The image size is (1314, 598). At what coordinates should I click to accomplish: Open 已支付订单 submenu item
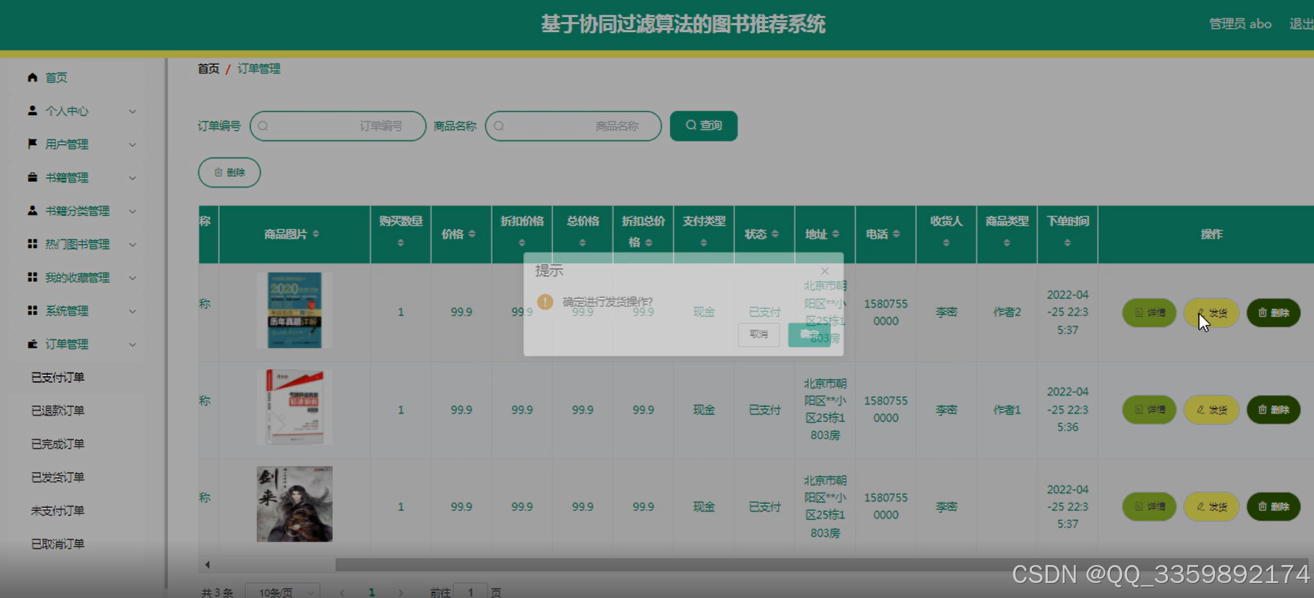(x=58, y=377)
